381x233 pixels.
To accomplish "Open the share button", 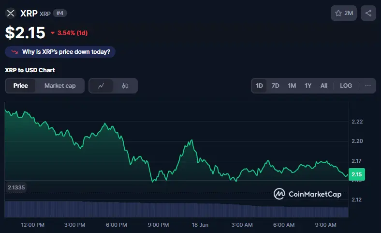I will [368, 13].
